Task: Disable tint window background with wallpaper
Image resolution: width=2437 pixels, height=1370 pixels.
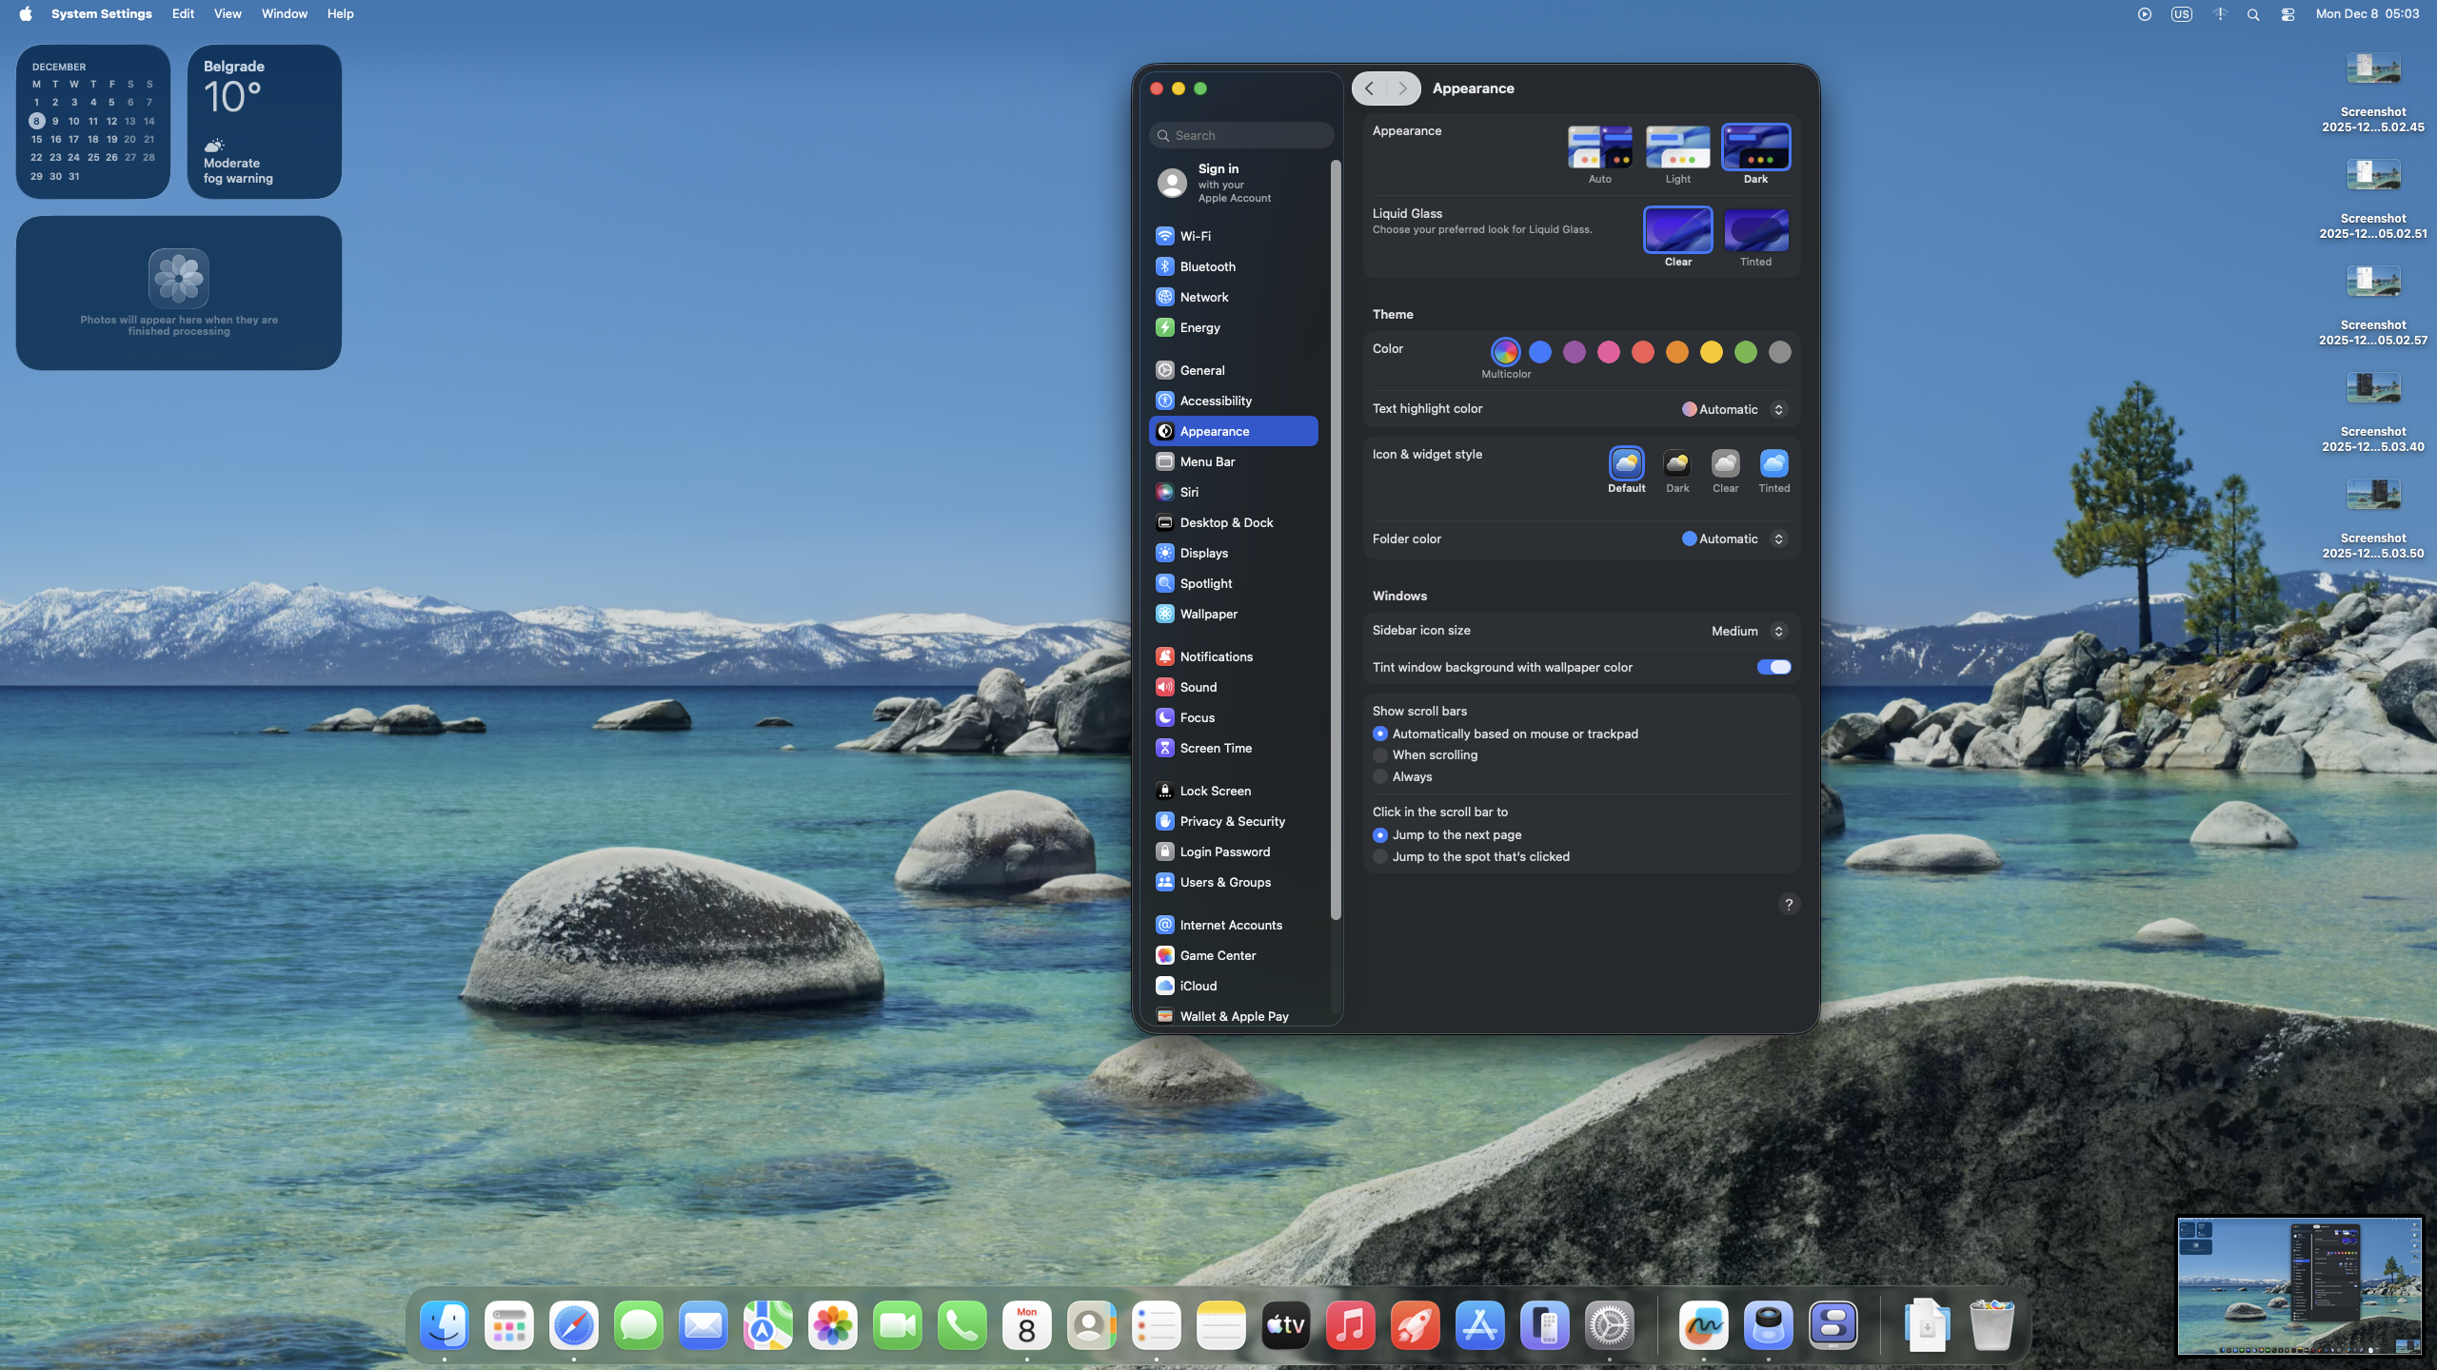Action: pyautogui.click(x=1773, y=667)
